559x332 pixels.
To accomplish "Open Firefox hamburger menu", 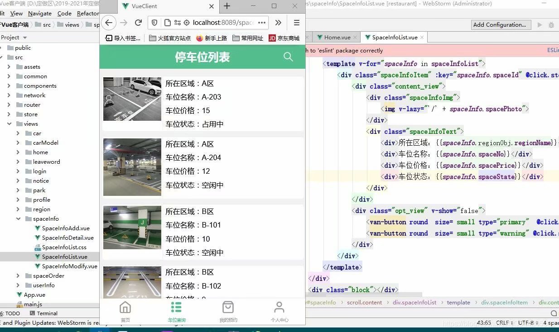I will pos(297,23).
